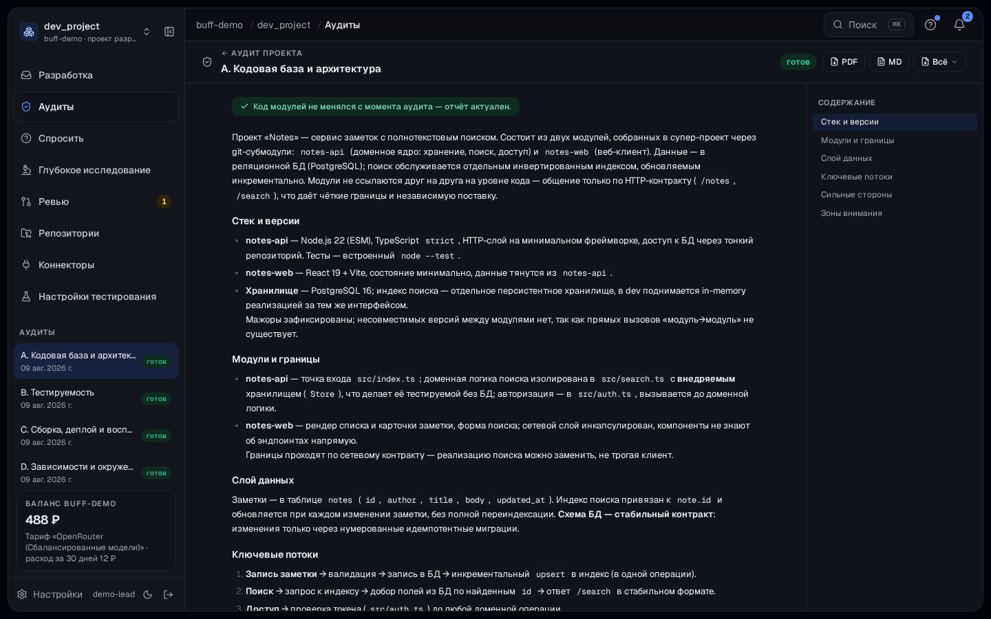Go back via Аудит проекта link
The width and height of the screenshot is (991, 619).
click(x=262, y=53)
